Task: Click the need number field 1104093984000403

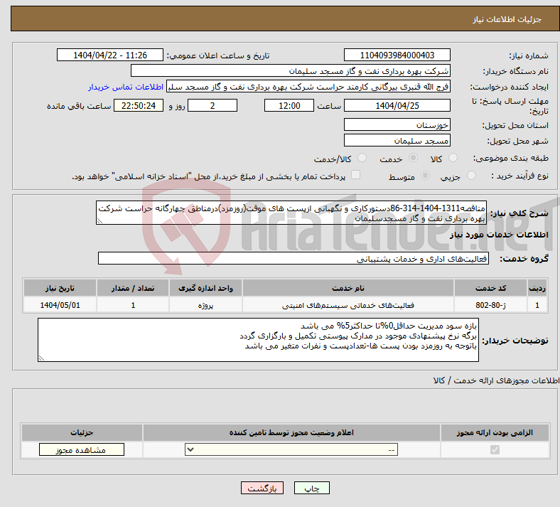Action: [397, 55]
